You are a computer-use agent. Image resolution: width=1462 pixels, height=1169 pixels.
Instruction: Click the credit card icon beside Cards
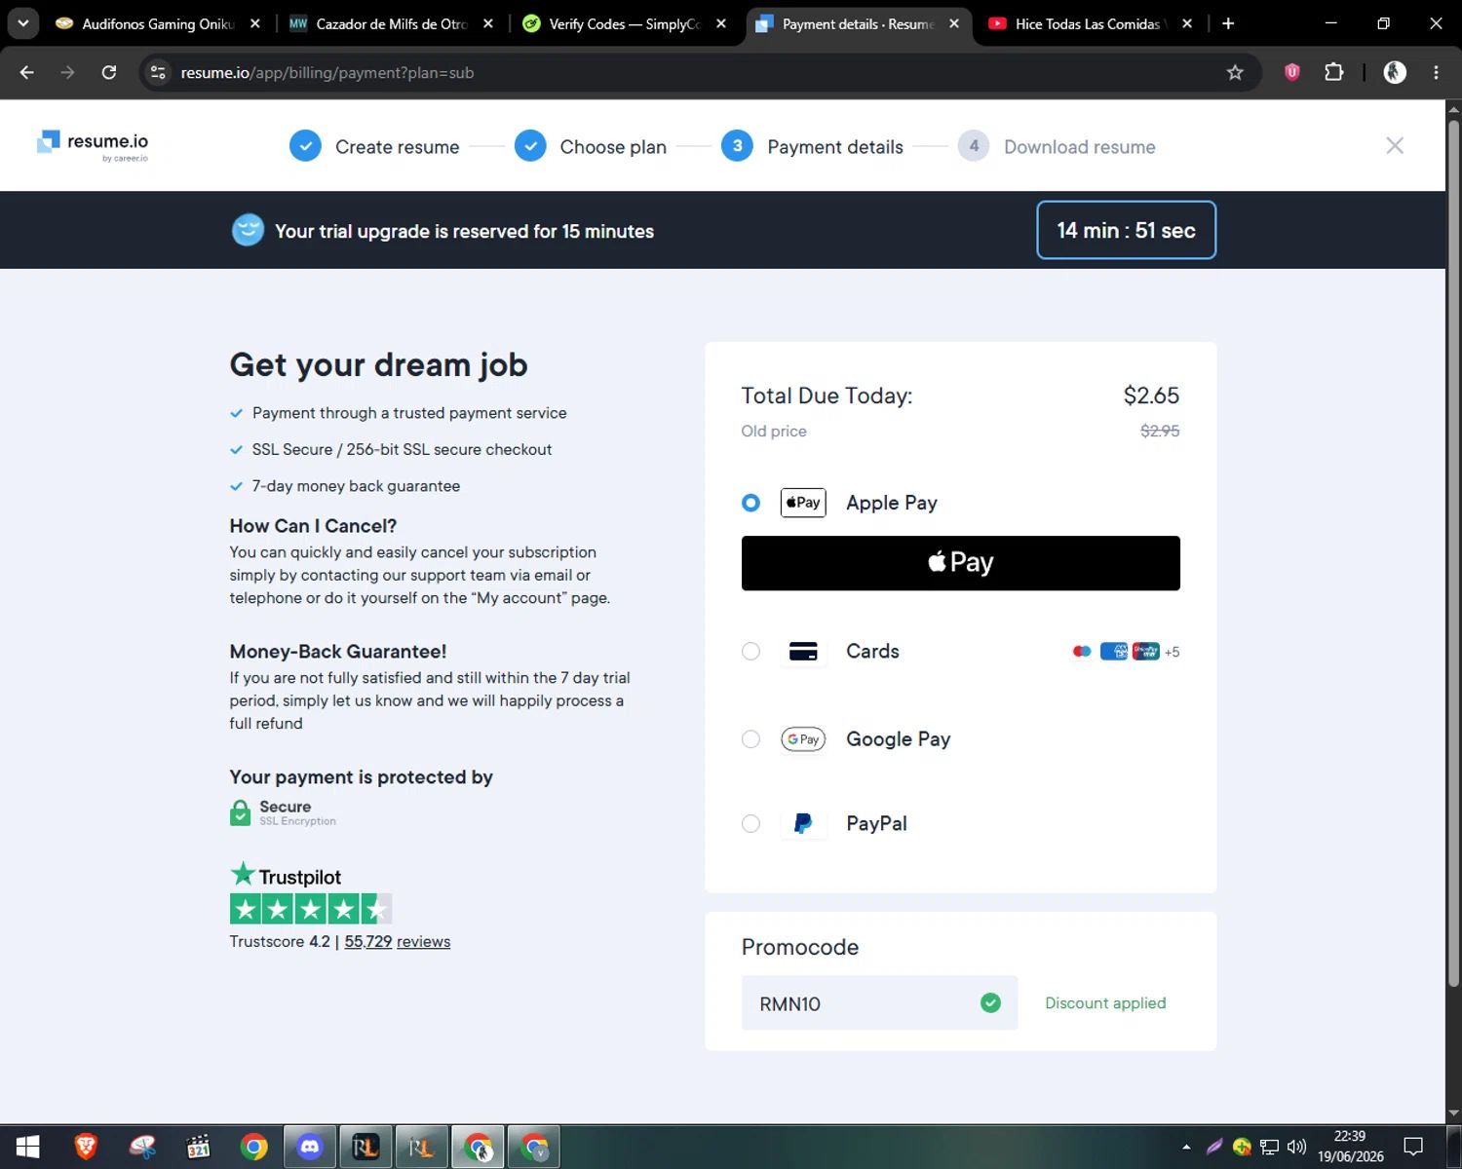coord(803,651)
